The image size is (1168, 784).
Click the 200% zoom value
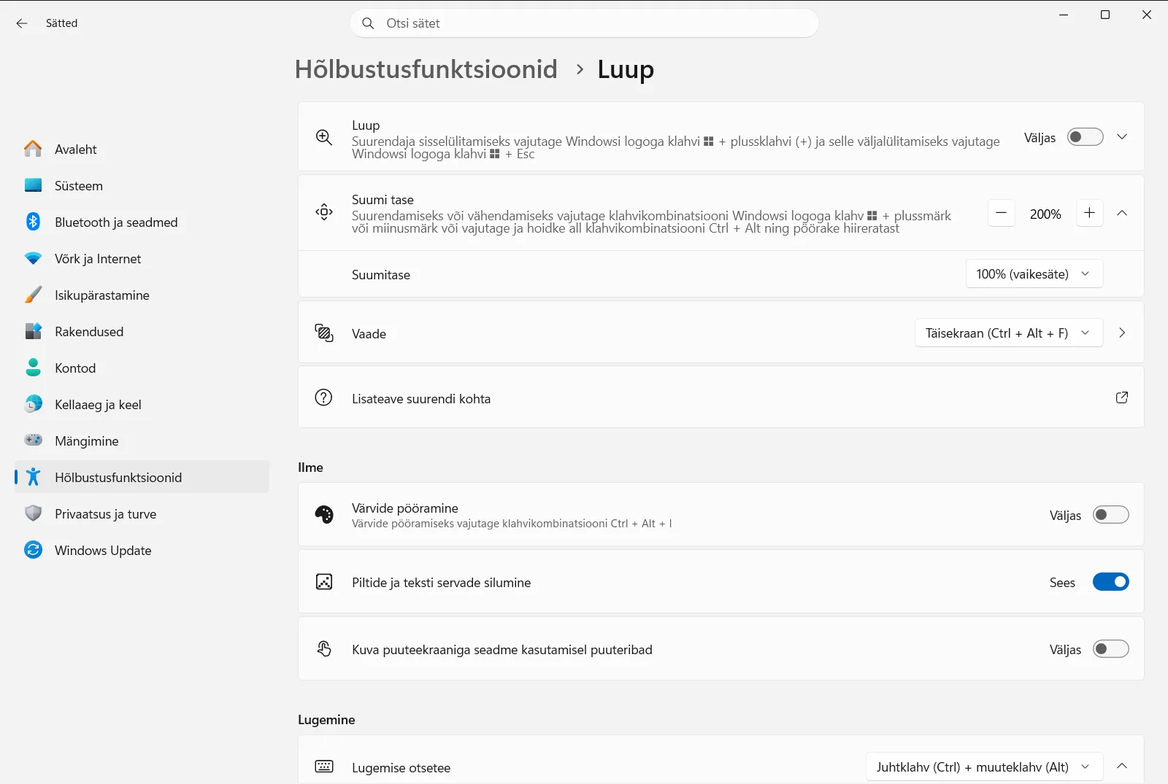[1045, 214]
